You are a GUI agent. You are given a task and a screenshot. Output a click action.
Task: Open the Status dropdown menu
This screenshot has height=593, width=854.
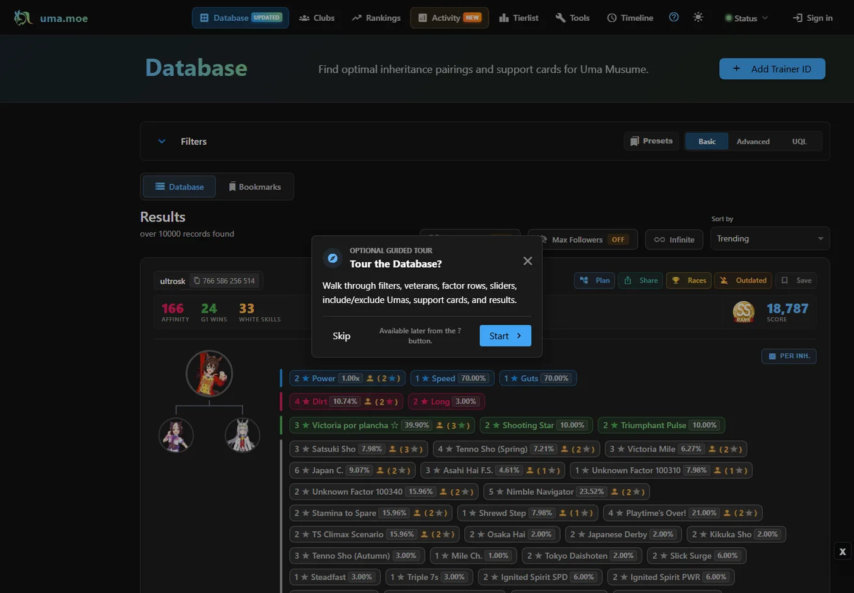(746, 18)
